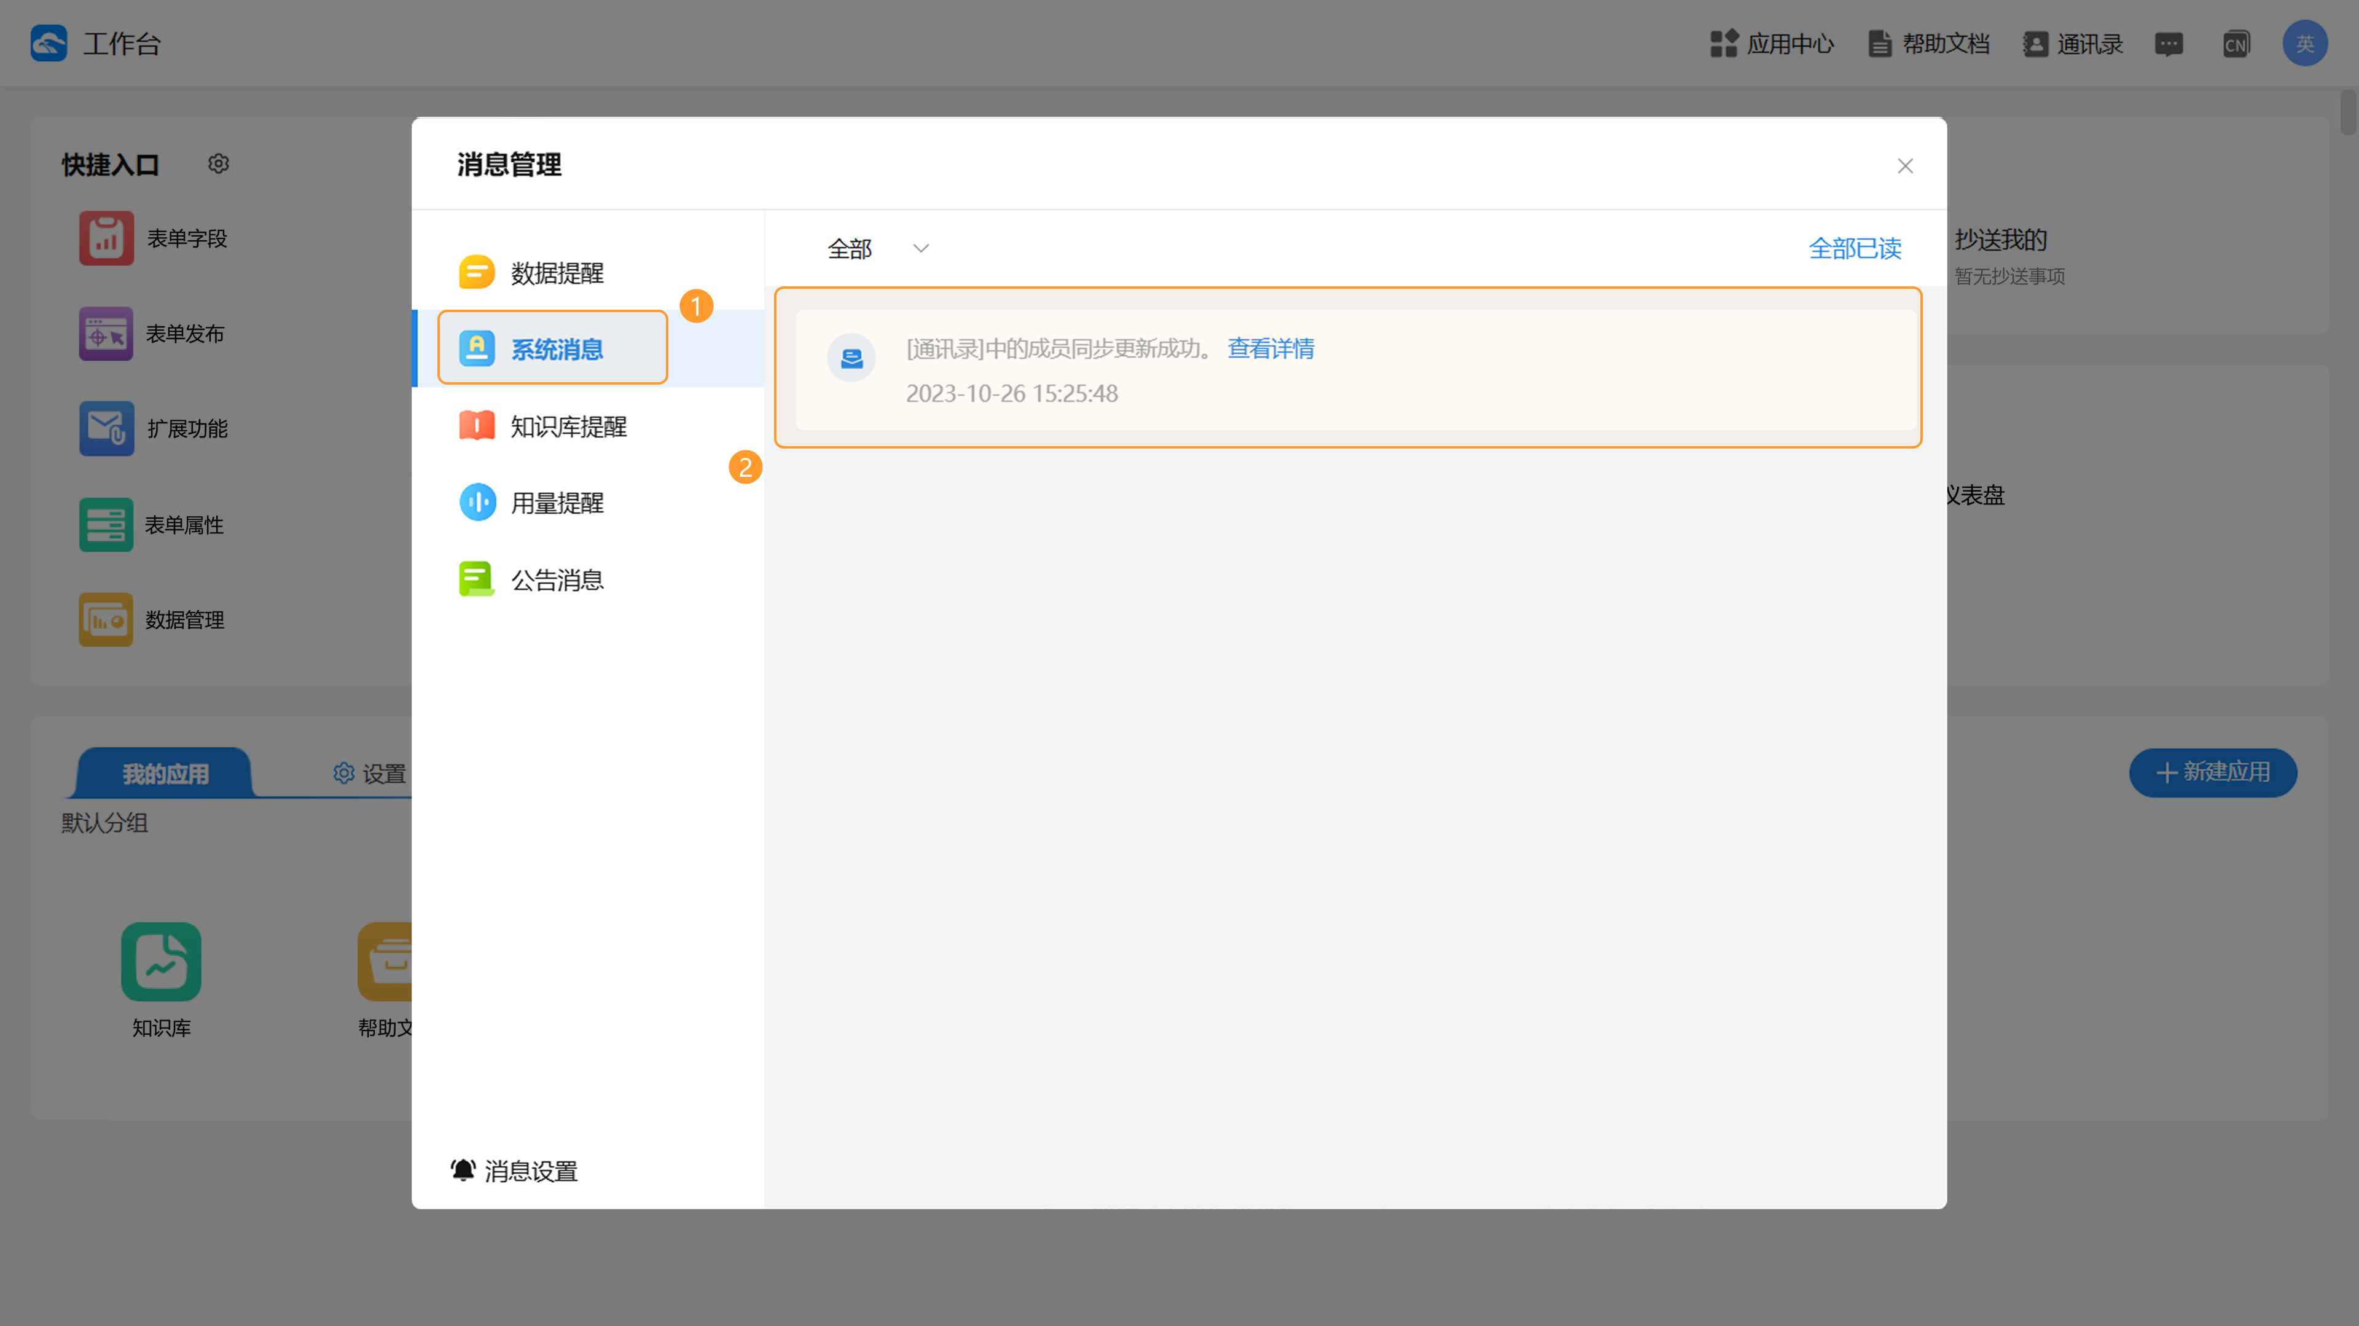Click the 新建应用 button
The width and height of the screenshot is (2359, 1326).
point(2212,772)
